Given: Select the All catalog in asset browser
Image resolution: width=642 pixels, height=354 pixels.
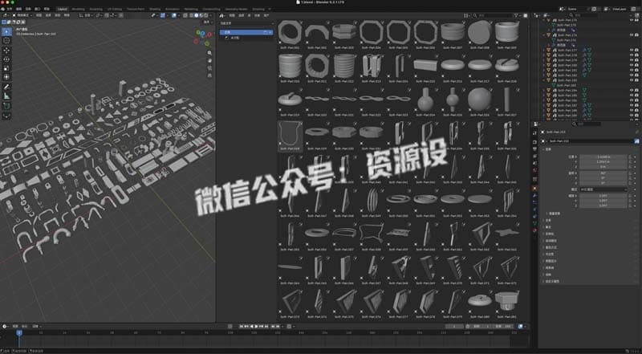Looking at the screenshot, I should click(246, 32).
